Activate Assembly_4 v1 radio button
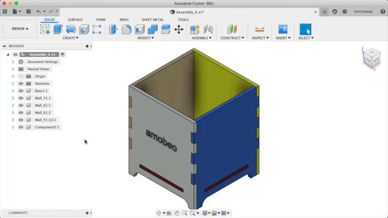The image size is (388, 218). tap(62, 54)
